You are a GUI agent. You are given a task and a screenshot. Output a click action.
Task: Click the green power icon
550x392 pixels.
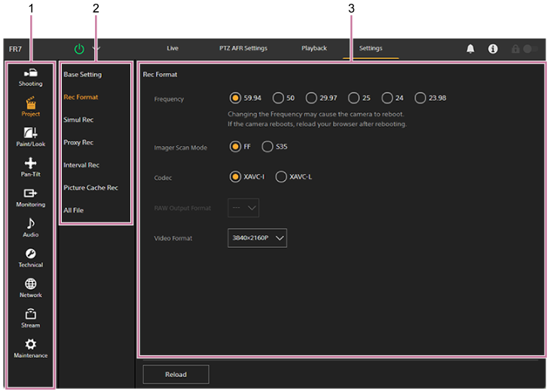(80, 49)
